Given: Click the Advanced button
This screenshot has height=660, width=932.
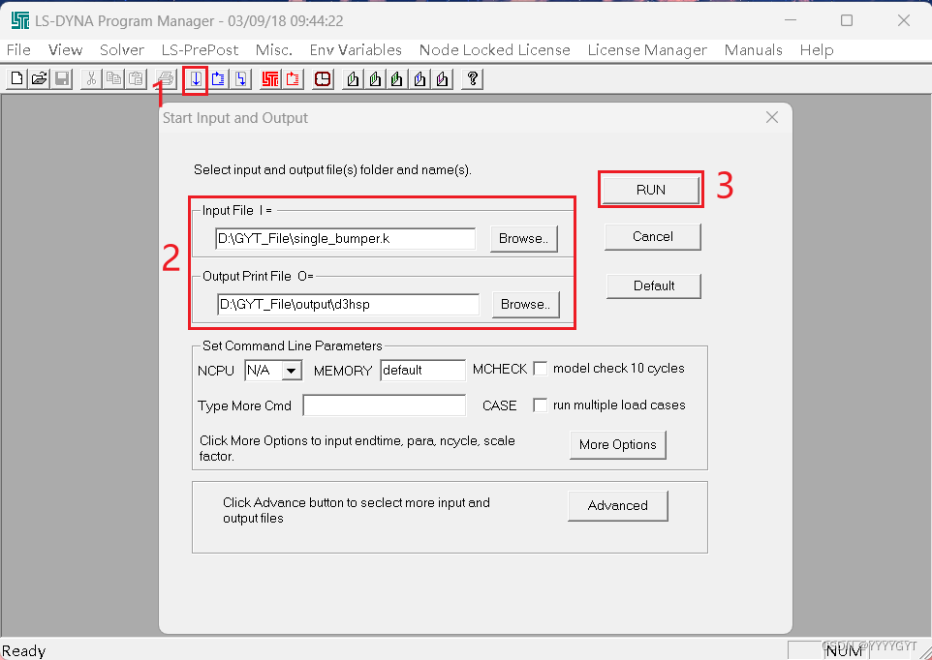Looking at the screenshot, I should tap(617, 506).
